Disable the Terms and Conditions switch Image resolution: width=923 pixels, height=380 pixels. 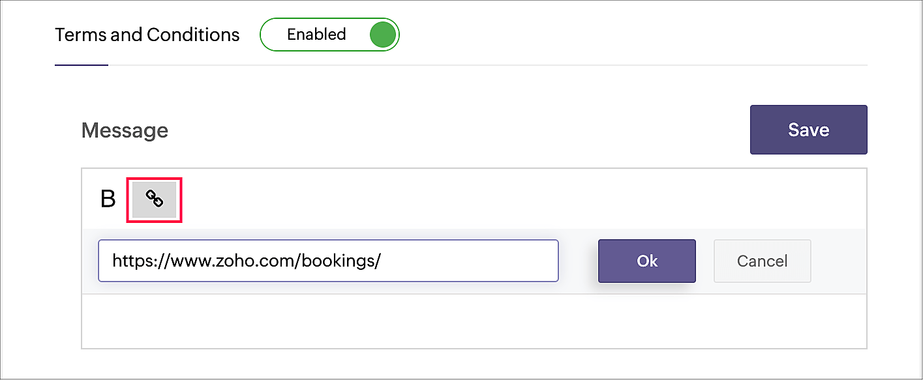[329, 35]
